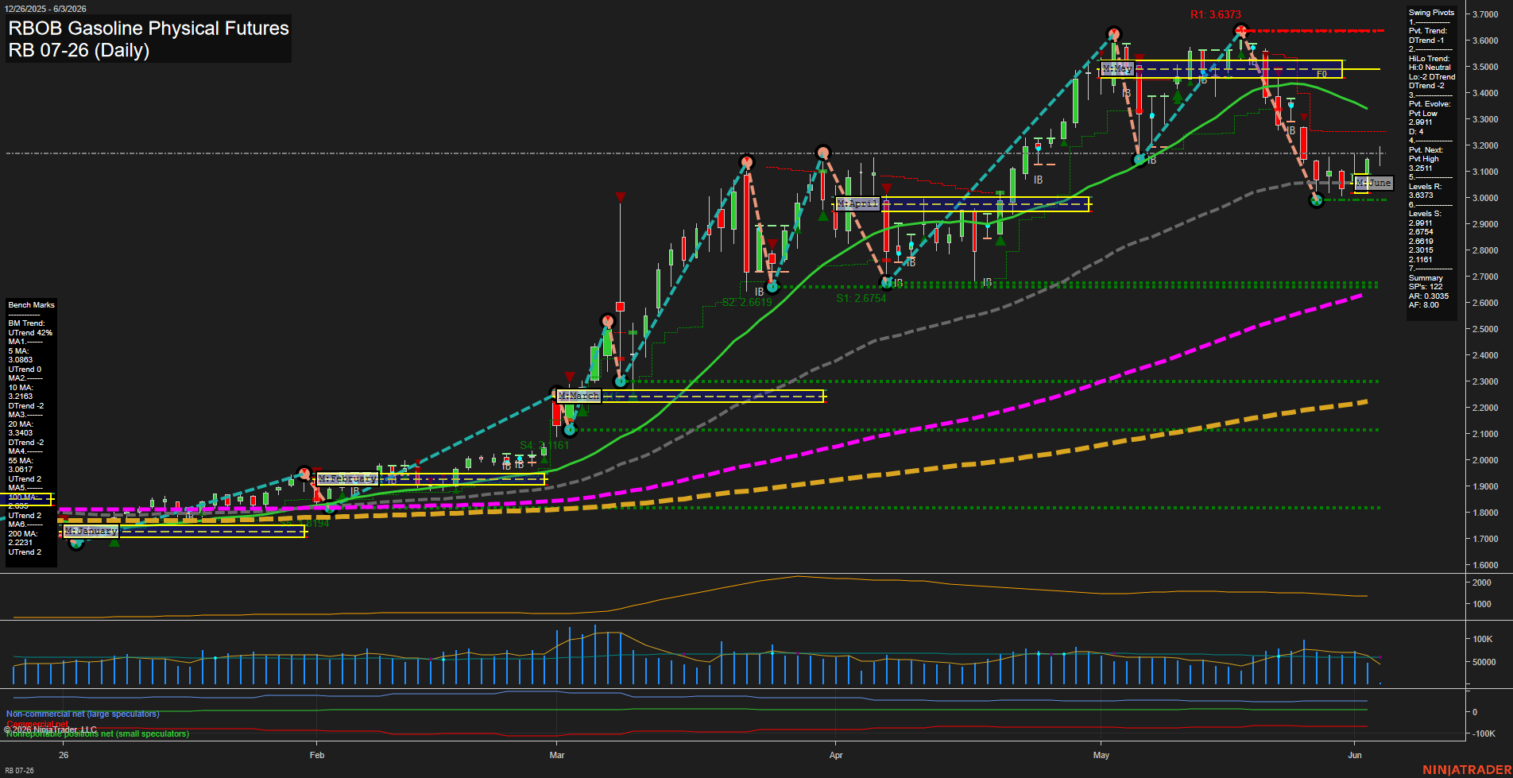Click the 2.3015 support level in Swing Pivots
Screen dimensions: 1513x778
(x=1421, y=250)
